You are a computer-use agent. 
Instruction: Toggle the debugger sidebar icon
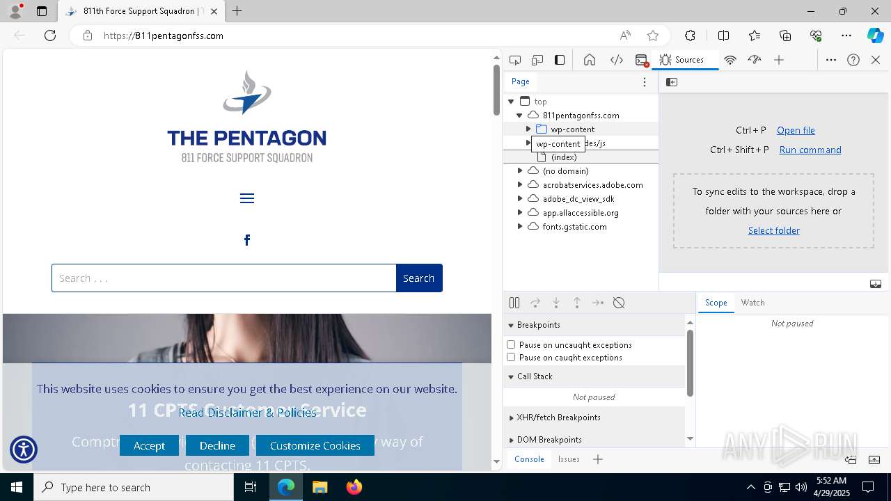876,284
